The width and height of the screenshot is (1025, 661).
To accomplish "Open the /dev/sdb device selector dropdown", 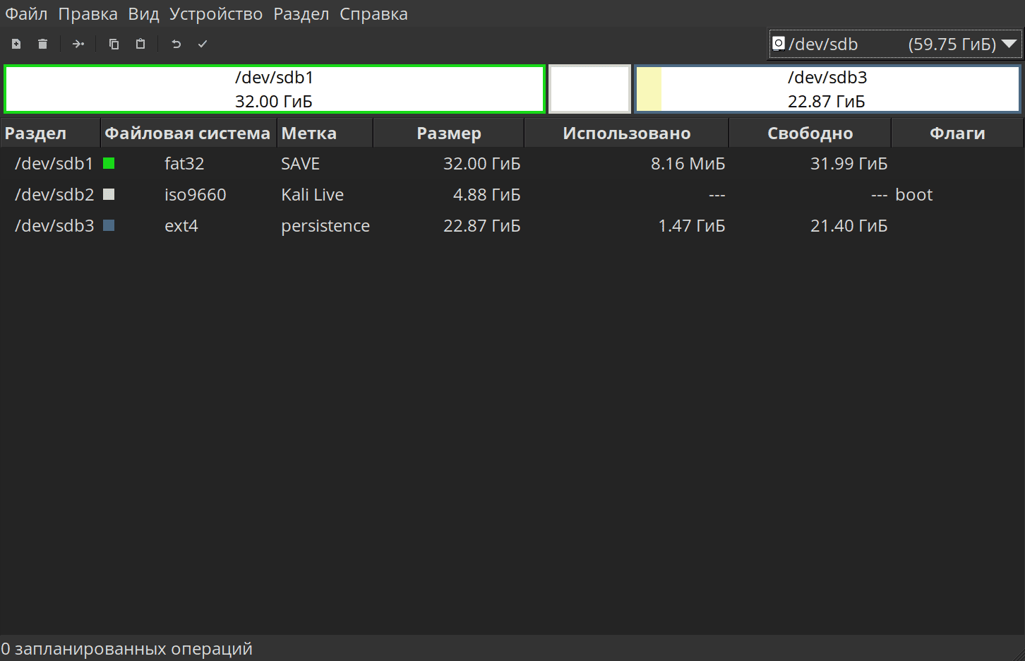I will [x=895, y=44].
